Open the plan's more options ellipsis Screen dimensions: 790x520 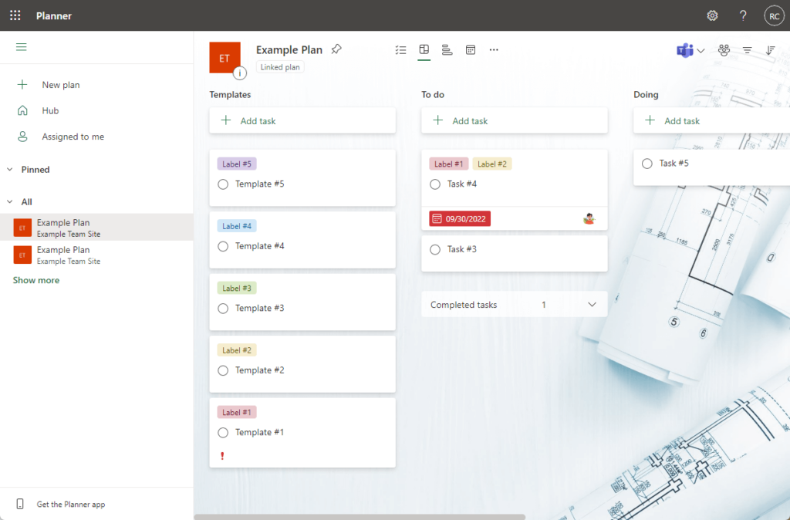click(x=494, y=50)
